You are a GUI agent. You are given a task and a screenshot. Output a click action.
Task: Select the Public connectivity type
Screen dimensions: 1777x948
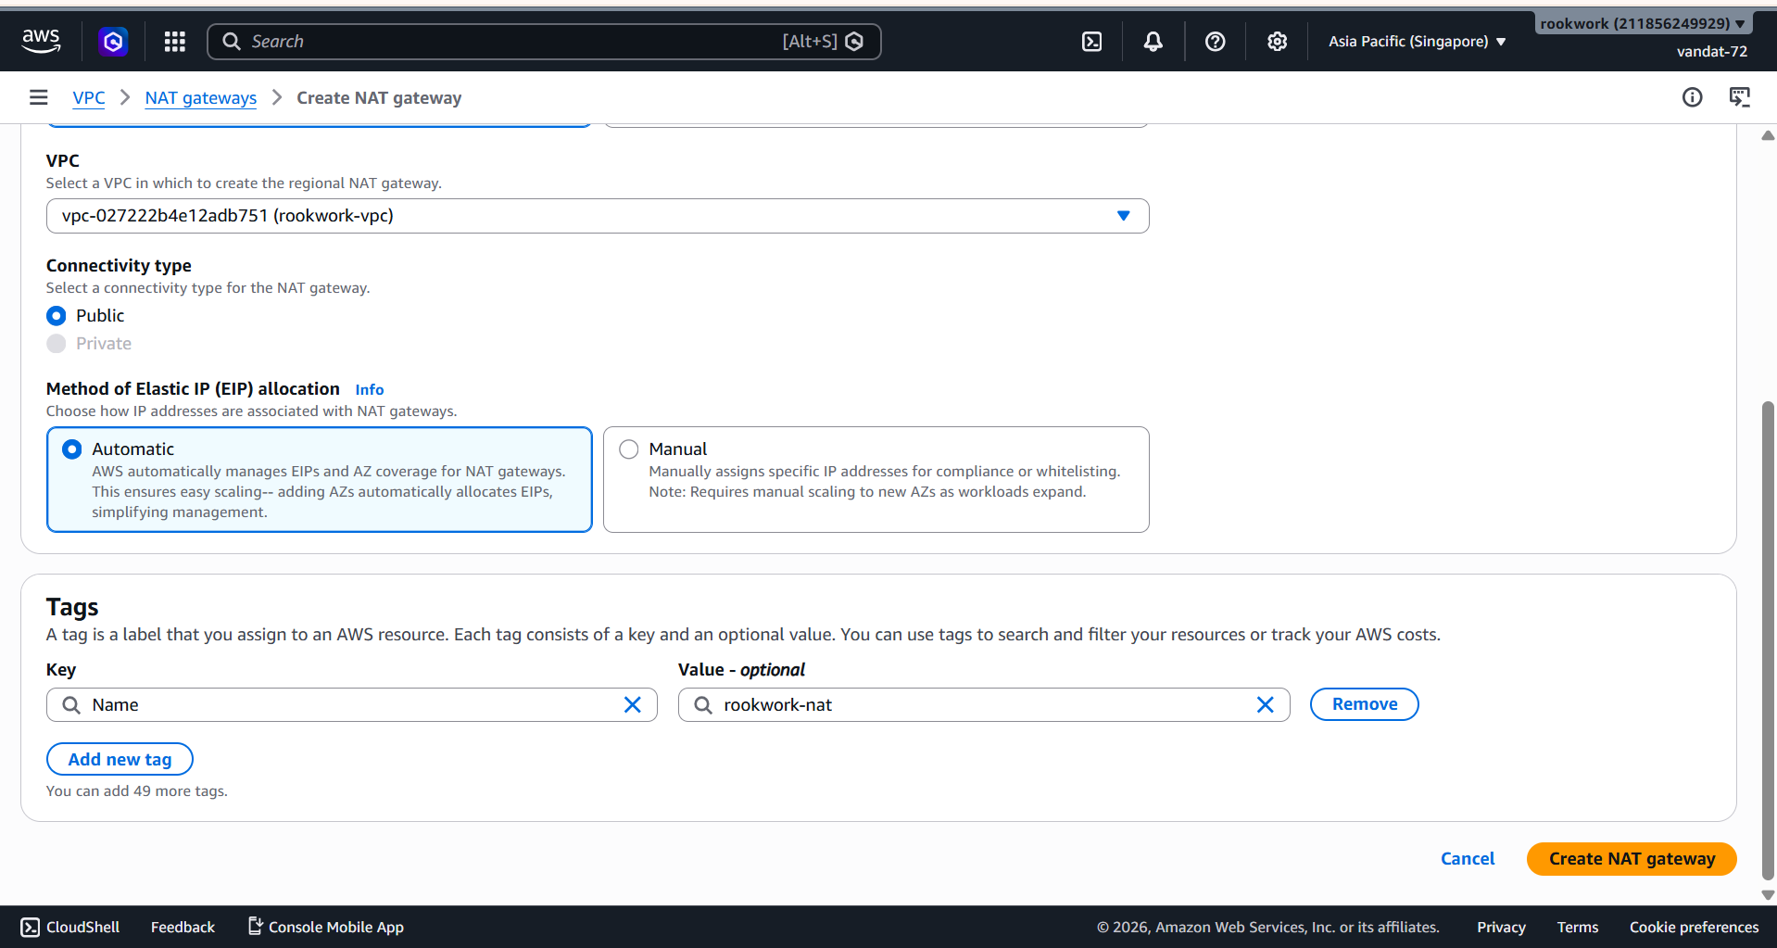coord(57,316)
